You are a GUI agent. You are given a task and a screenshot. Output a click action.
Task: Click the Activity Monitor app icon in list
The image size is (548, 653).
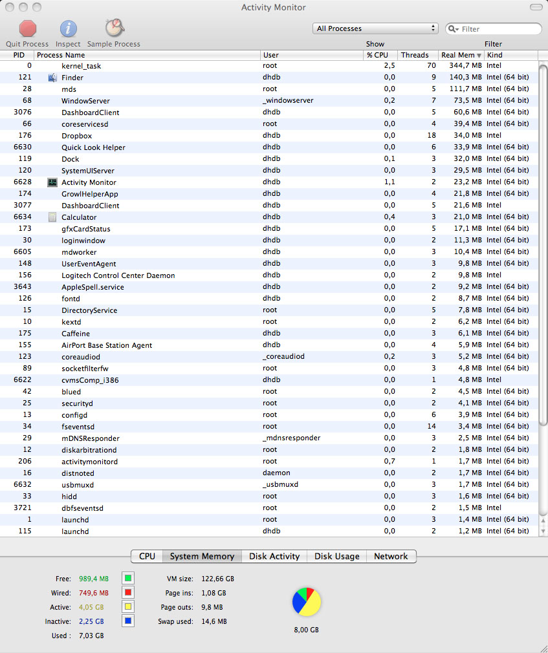click(52, 182)
